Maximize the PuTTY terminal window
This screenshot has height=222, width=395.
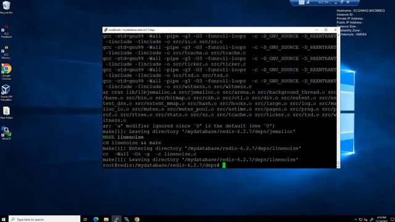point(326,30)
